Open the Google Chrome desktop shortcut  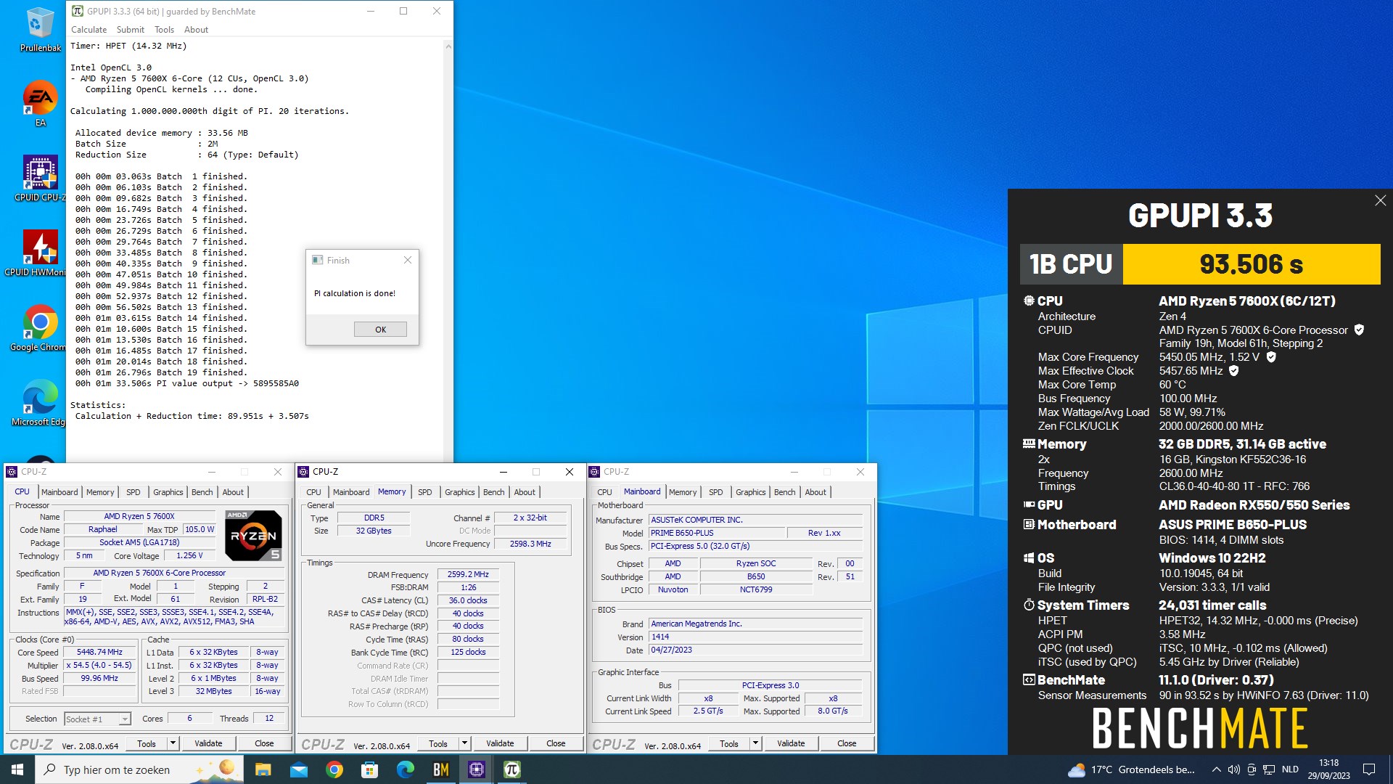click(x=40, y=328)
